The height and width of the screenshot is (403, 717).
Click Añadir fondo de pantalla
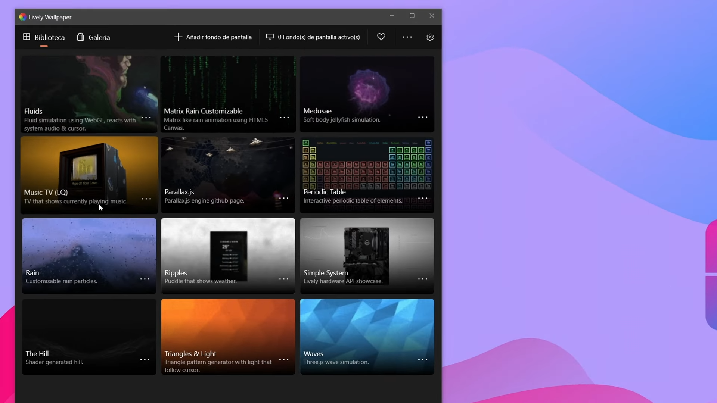tap(213, 37)
